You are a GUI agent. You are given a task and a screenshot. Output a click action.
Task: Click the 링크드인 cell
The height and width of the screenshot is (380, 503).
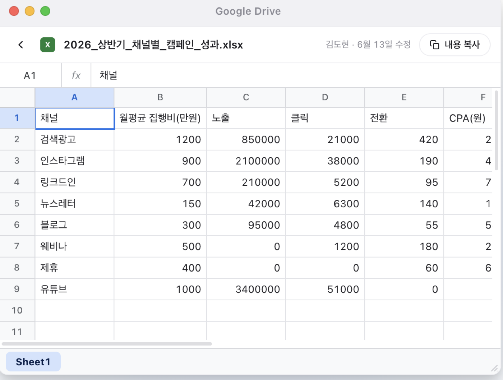click(x=74, y=182)
